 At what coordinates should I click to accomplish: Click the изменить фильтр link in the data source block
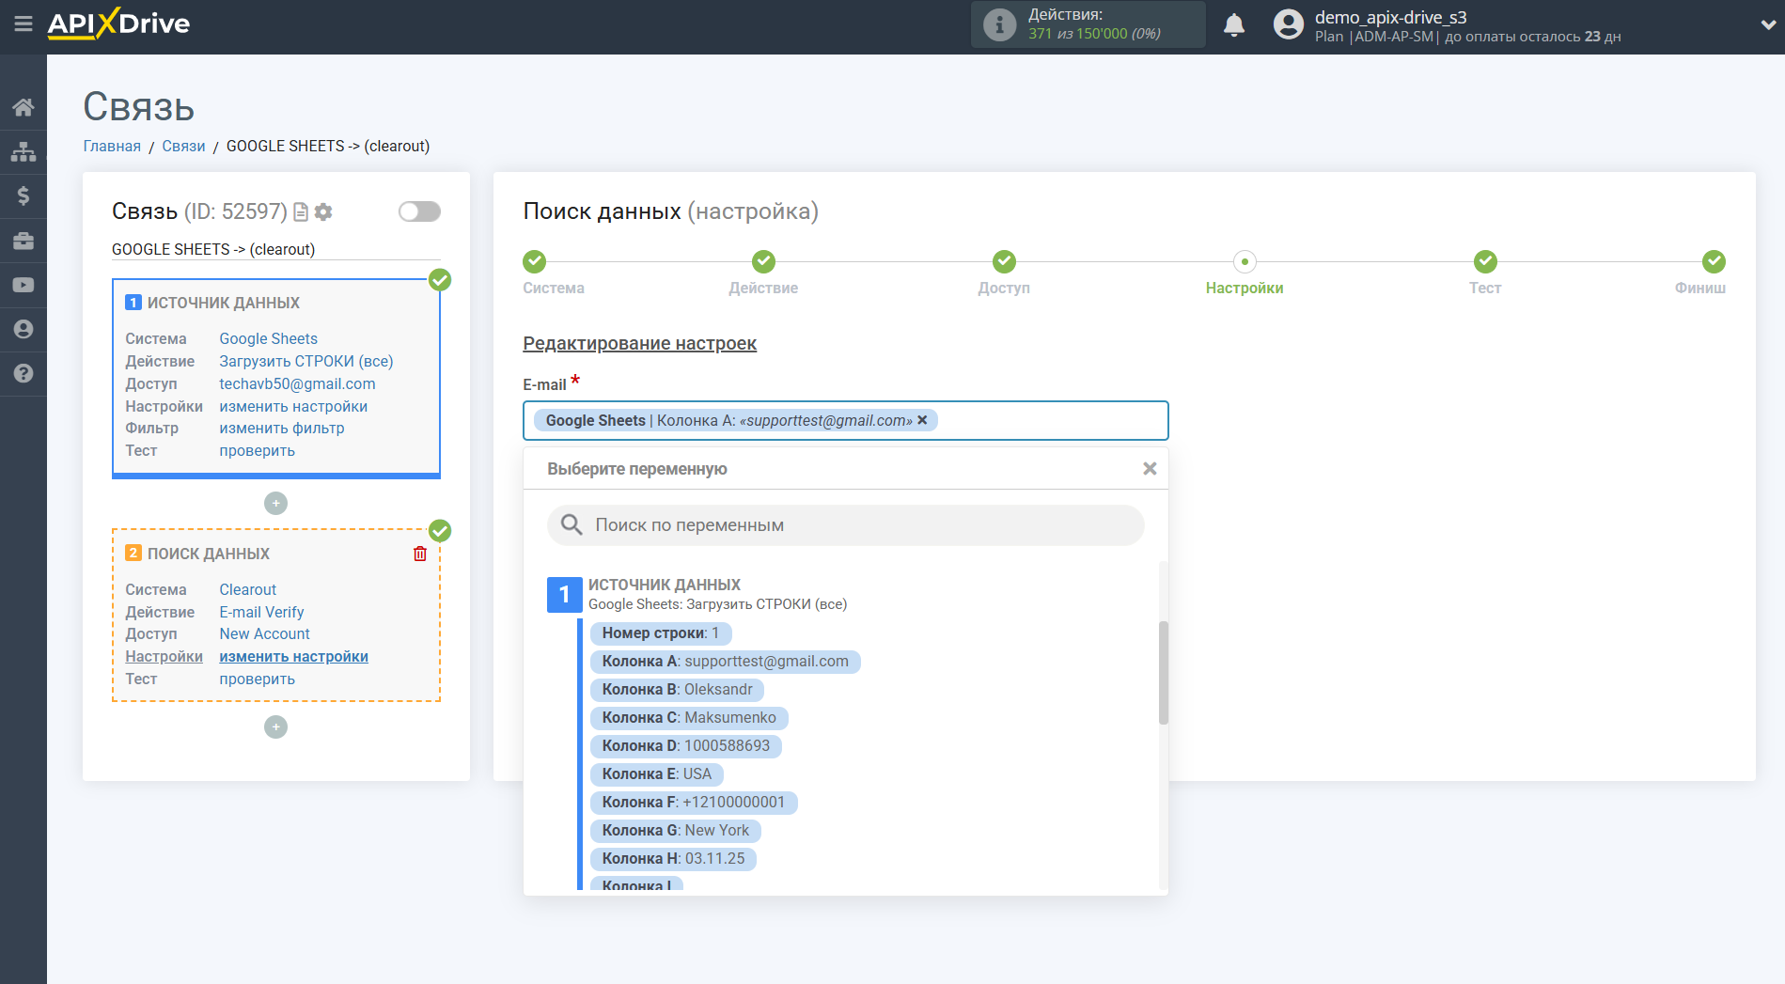(x=281, y=429)
